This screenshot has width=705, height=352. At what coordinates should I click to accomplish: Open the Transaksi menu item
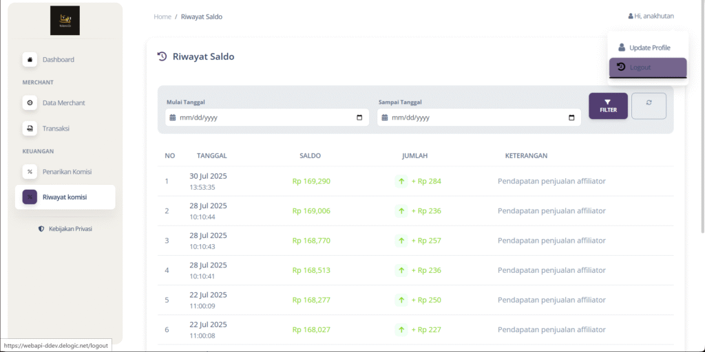[65, 129]
